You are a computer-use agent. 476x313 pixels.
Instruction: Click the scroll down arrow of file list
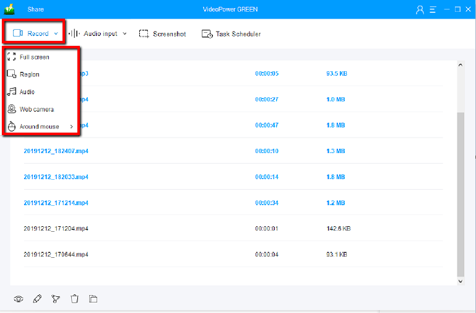click(x=459, y=281)
